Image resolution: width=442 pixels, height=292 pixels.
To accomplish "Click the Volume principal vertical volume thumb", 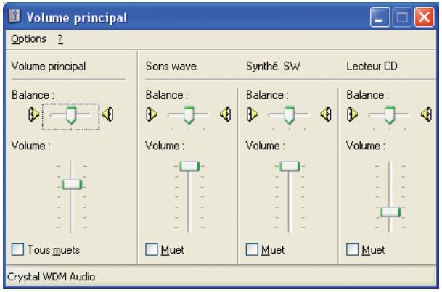I will (x=72, y=185).
